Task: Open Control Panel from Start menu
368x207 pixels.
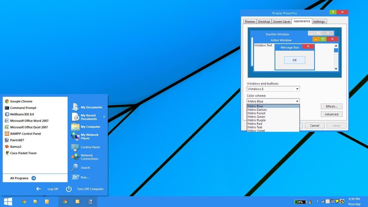Action: point(90,147)
